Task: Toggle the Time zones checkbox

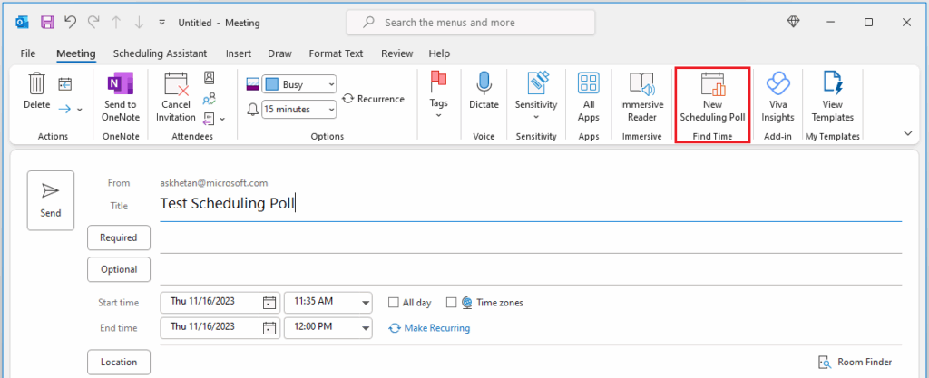Action: tap(452, 303)
